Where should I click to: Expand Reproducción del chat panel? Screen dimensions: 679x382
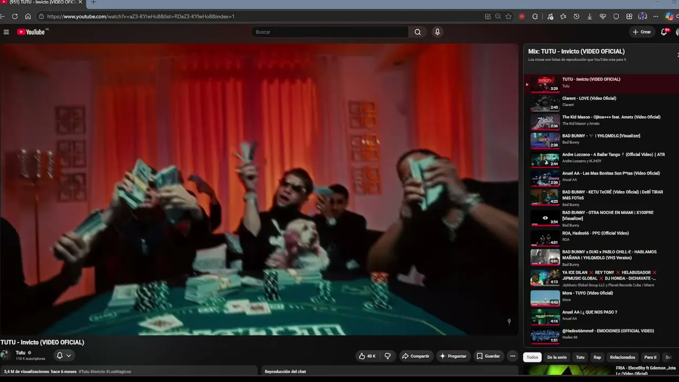[390, 372]
